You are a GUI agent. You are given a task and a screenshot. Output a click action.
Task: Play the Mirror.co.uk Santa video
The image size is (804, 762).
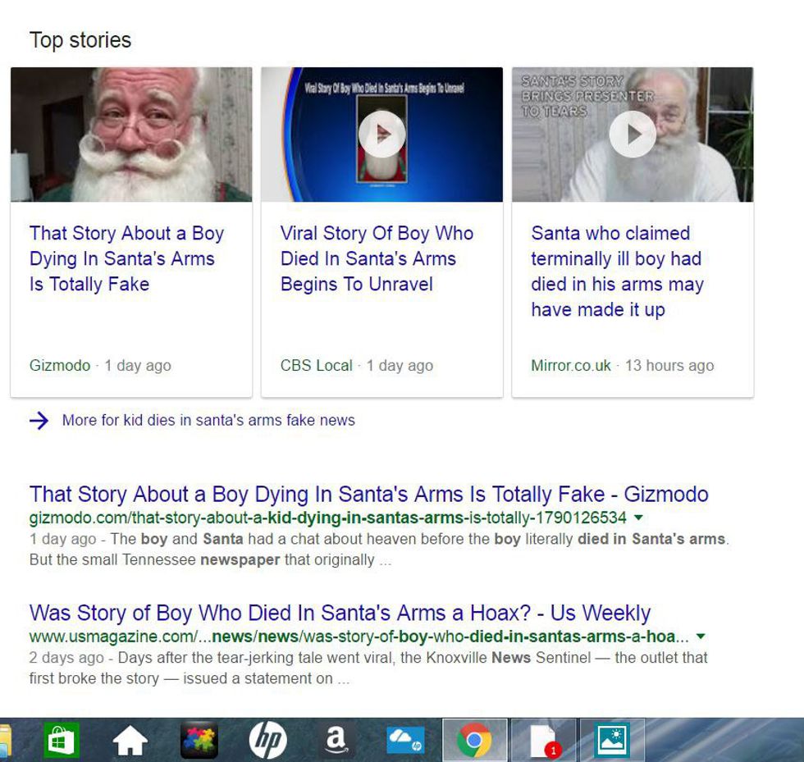(633, 135)
